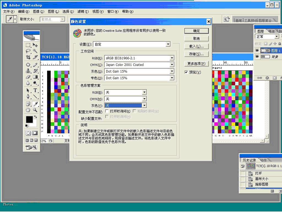Viewport: 282px width, 212px height.
Task: Open 灰色(Y) color management policy dropdown
Action: pyautogui.click(x=126, y=105)
